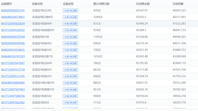
Task: Click total amount ¥2057.97
Action: click(142, 83)
